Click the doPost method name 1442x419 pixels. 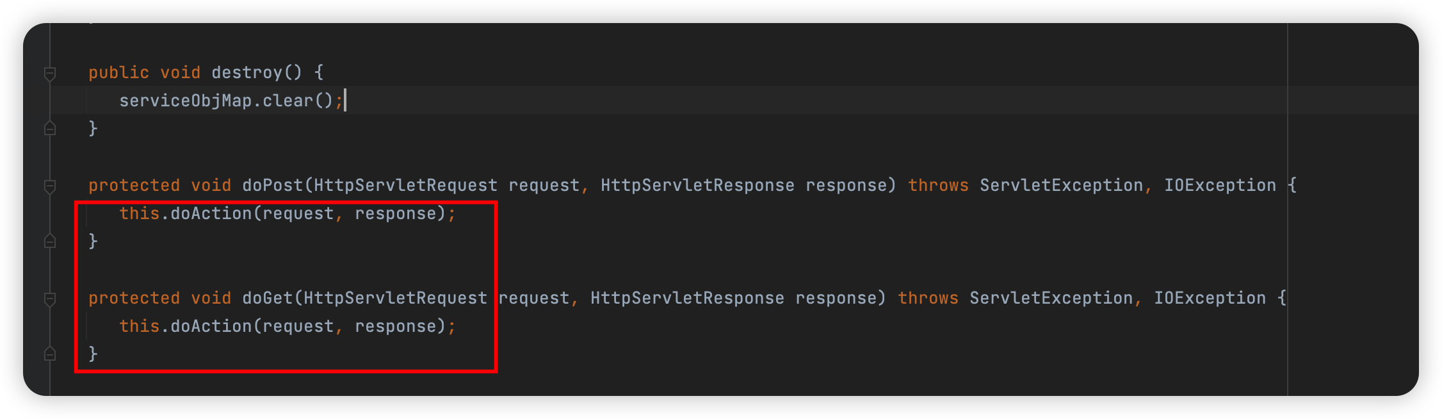pyautogui.click(x=272, y=185)
